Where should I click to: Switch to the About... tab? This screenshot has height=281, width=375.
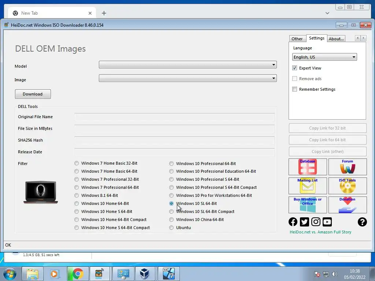(336, 39)
